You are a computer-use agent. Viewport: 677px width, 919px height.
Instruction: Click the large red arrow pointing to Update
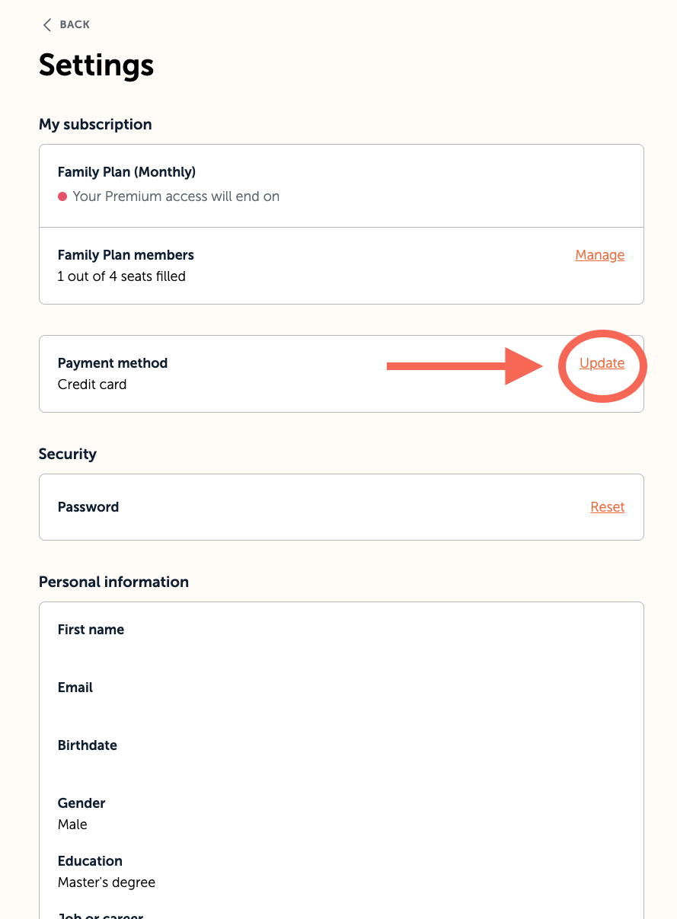click(465, 366)
